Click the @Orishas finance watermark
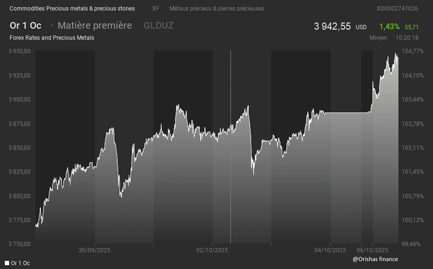The image size is (433, 269). point(375,259)
